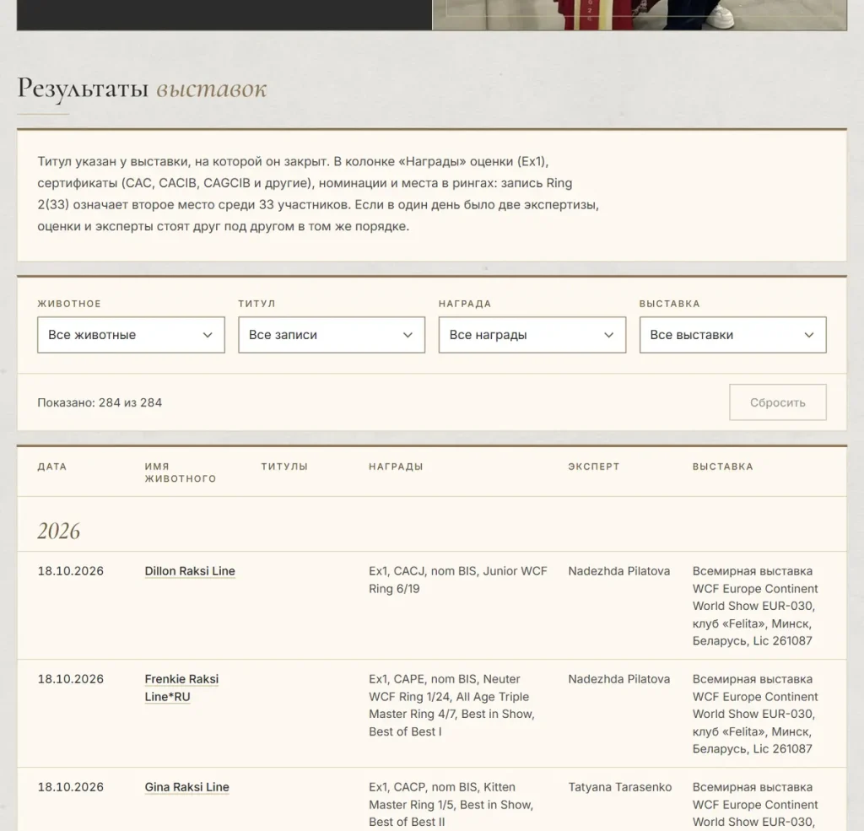This screenshot has height=831, width=864.
Task: Click the date 18.10.2026 in Gina's row
Action: click(71, 787)
